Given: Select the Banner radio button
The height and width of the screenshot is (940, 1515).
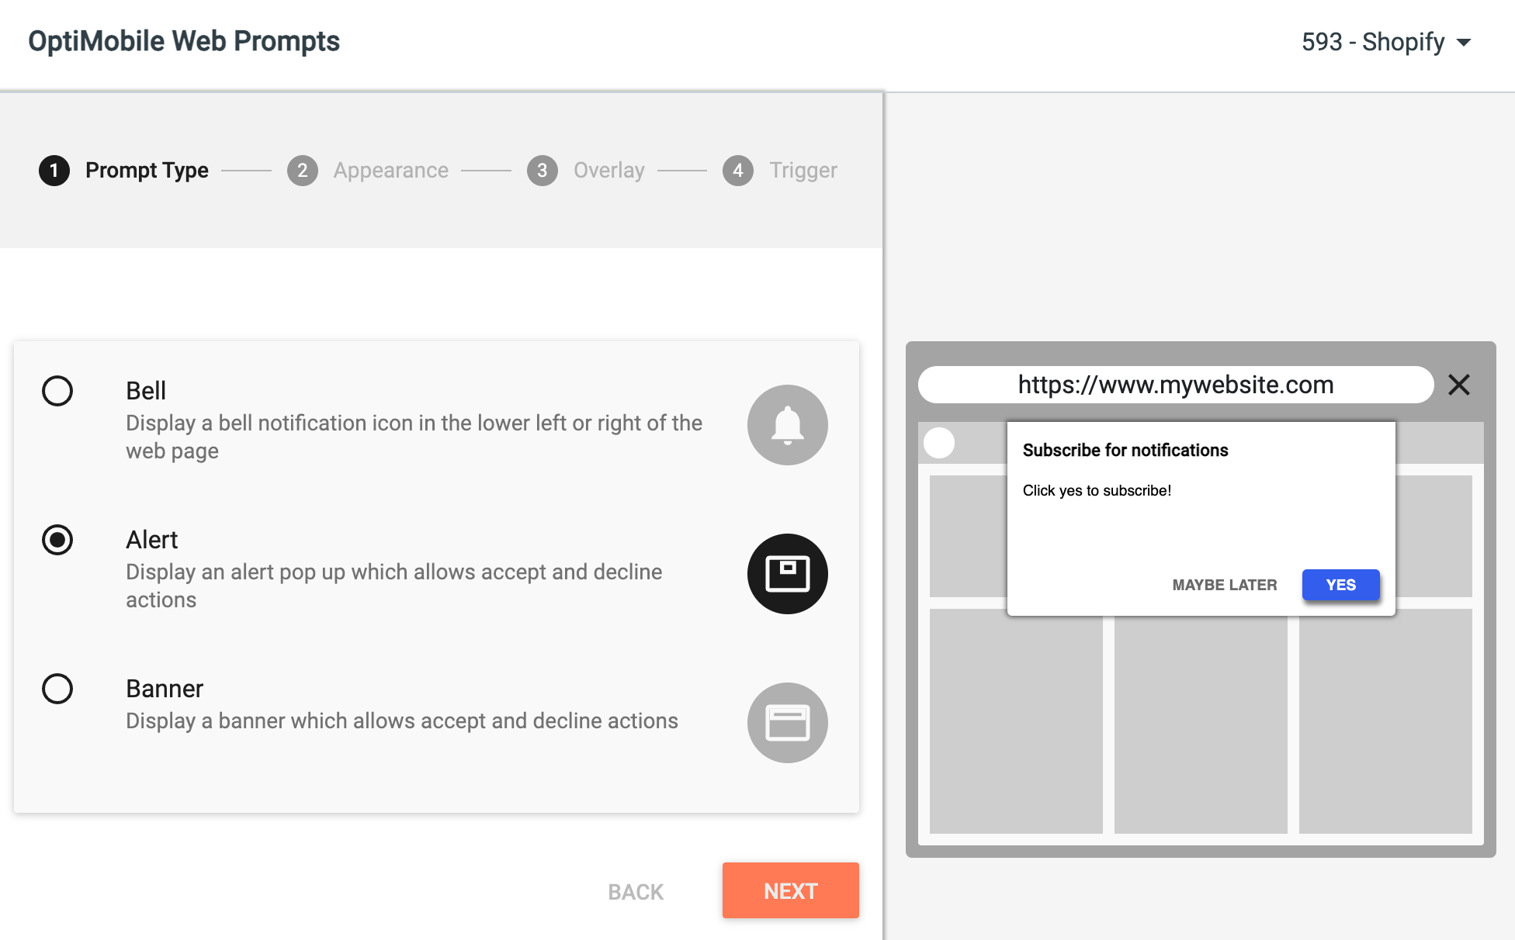Looking at the screenshot, I should click(57, 689).
